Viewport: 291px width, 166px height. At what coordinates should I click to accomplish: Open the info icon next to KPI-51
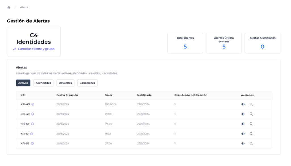click(32, 134)
